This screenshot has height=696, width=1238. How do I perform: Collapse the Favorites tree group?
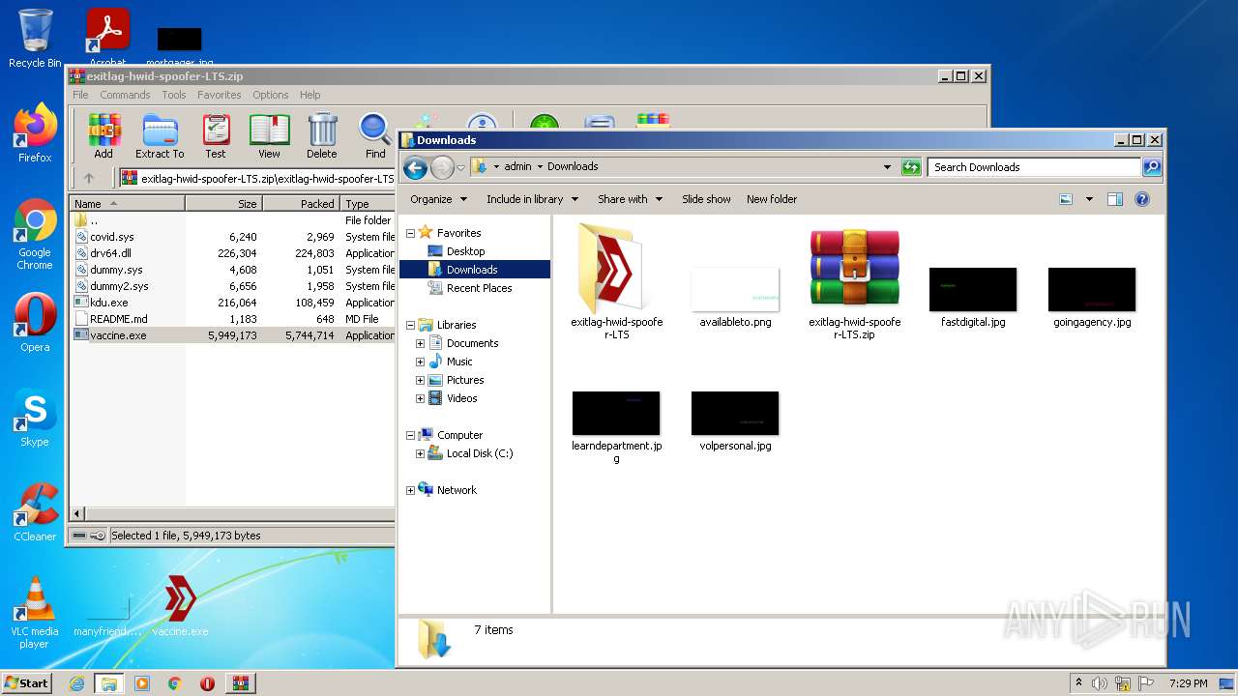pyautogui.click(x=410, y=233)
